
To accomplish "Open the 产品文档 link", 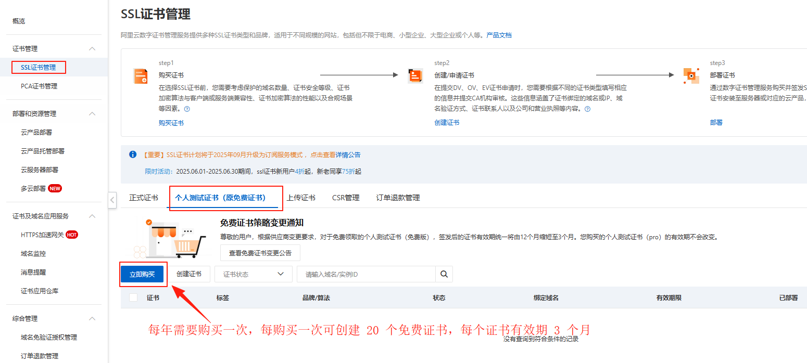I will click(x=499, y=35).
